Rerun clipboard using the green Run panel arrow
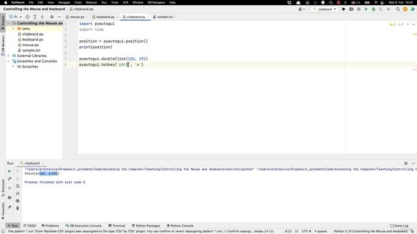Screen dimensions: 417x234 coord(10,171)
